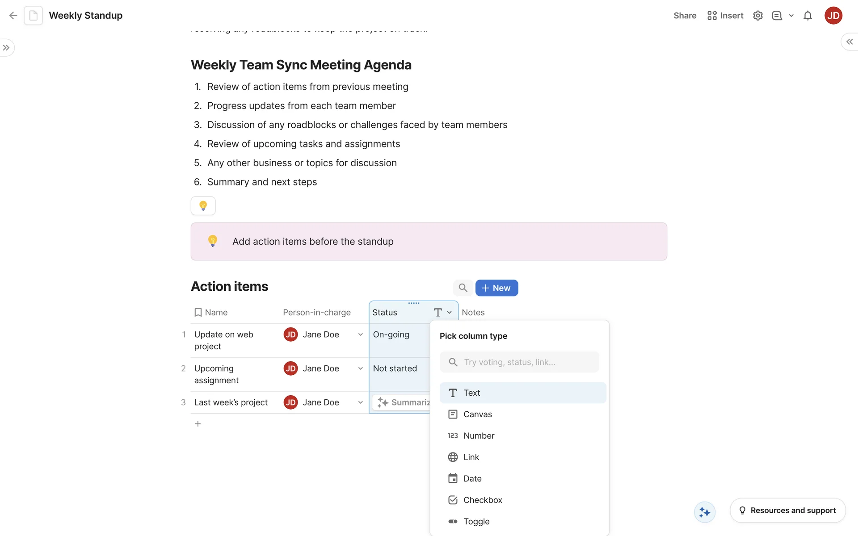Screen dimensions: 858x536
Task: Open the comments icon in header
Action: pyautogui.click(x=777, y=16)
